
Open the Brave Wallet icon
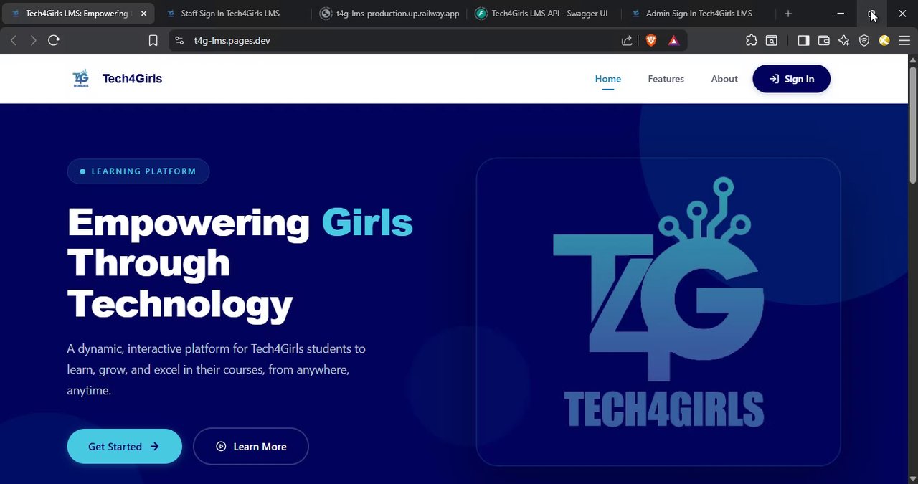click(x=824, y=41)
